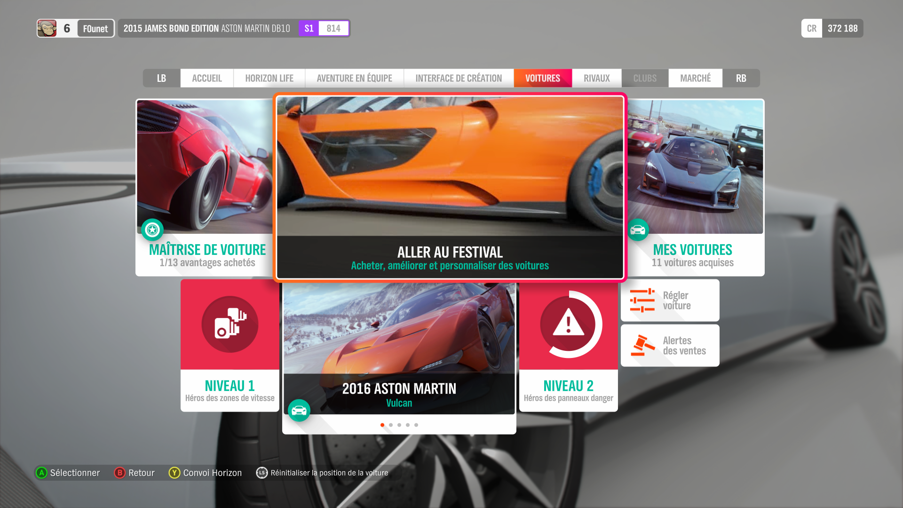903x508 pixels.
Task: Open the AVENTURE EN ÉQUIPE tab
Action: click(354, 78)
